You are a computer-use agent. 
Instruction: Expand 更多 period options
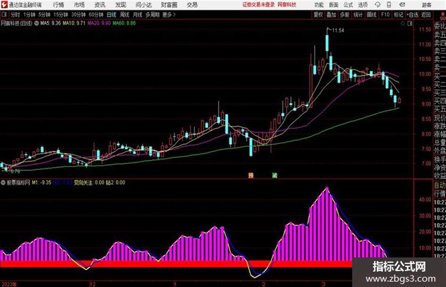tap(169, 15)
